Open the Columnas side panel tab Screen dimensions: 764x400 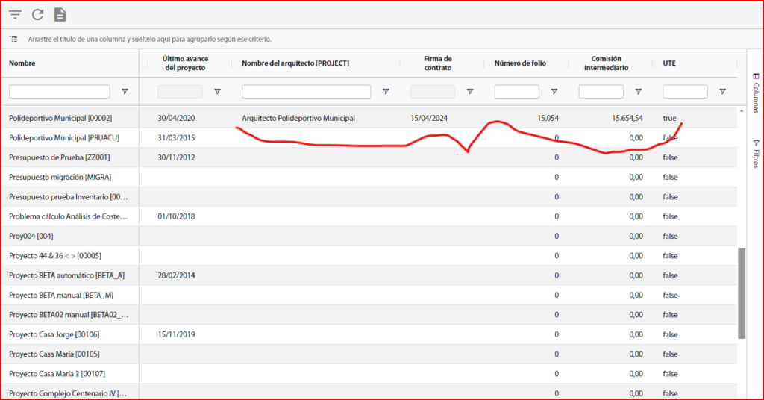(x=755, y=93)
